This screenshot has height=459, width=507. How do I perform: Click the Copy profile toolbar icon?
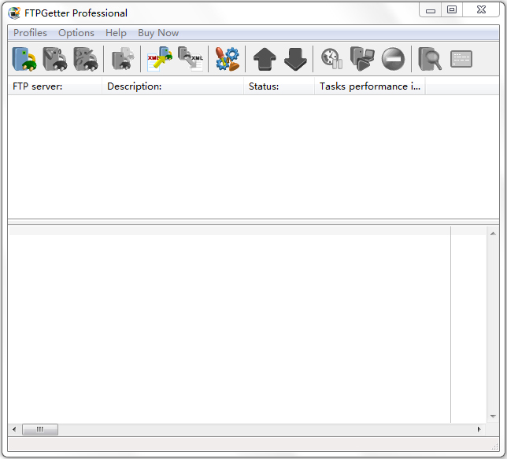(123, 59)
